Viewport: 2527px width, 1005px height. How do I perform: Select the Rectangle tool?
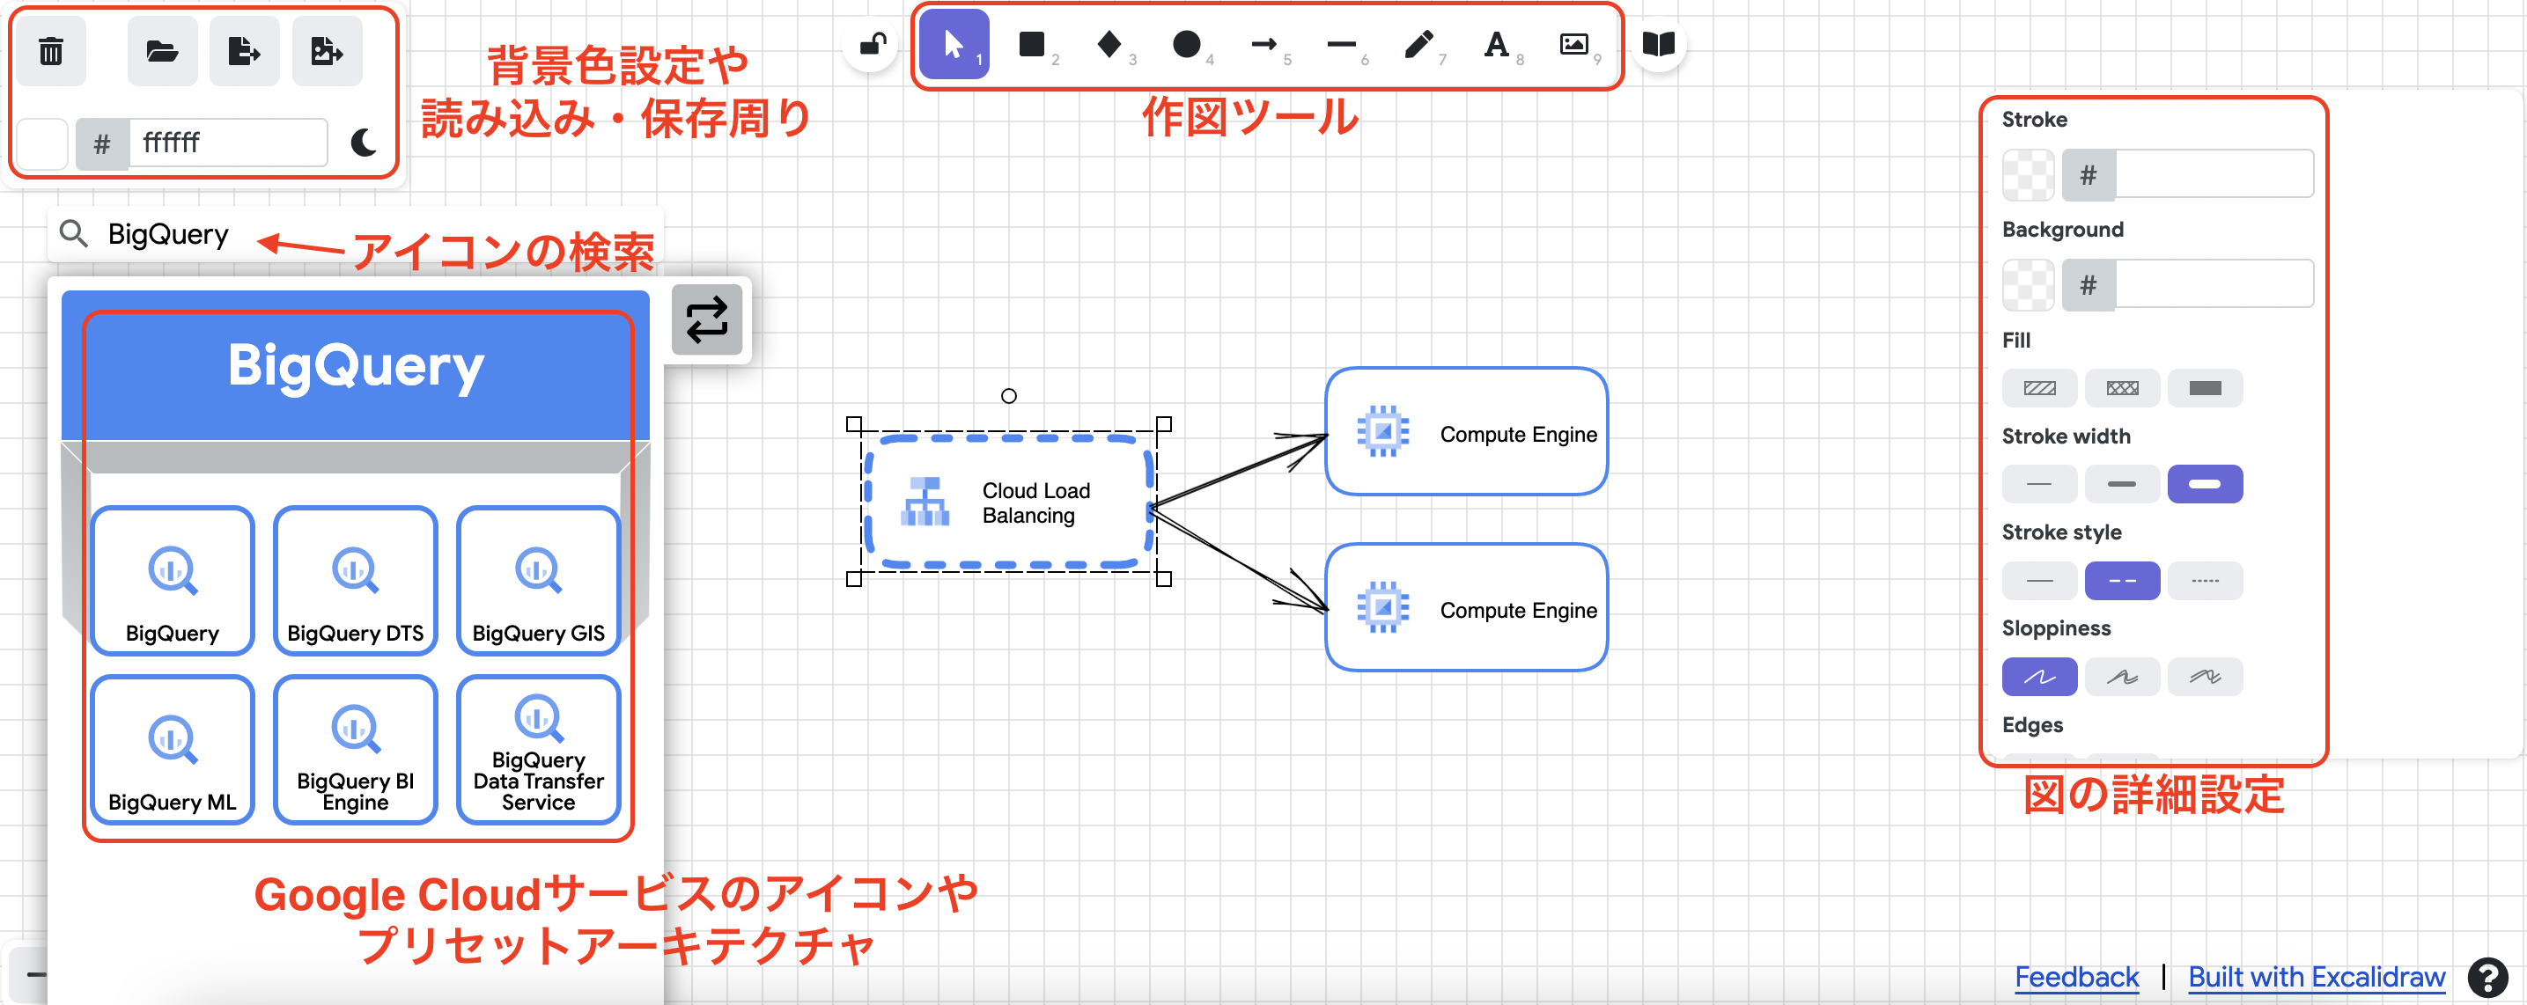tap(1032, 45)
